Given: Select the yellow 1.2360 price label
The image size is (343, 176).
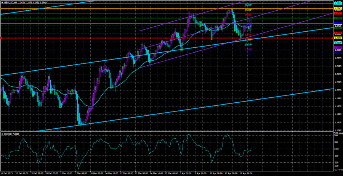Looking at the screenshot, I should coord(338,38).
